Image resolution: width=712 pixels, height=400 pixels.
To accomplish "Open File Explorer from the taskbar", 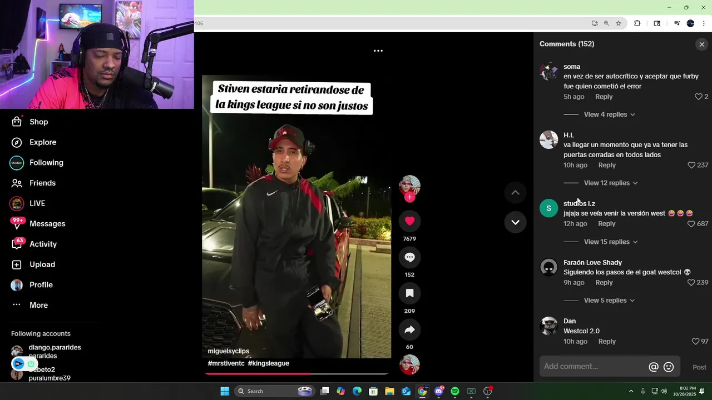I will pos(389,391).
